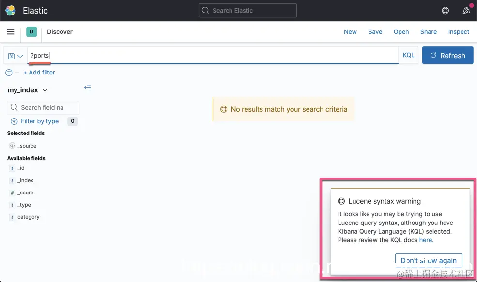477x282 pixels.
Task: Click Share in top menu
Action: coord(428,31)
